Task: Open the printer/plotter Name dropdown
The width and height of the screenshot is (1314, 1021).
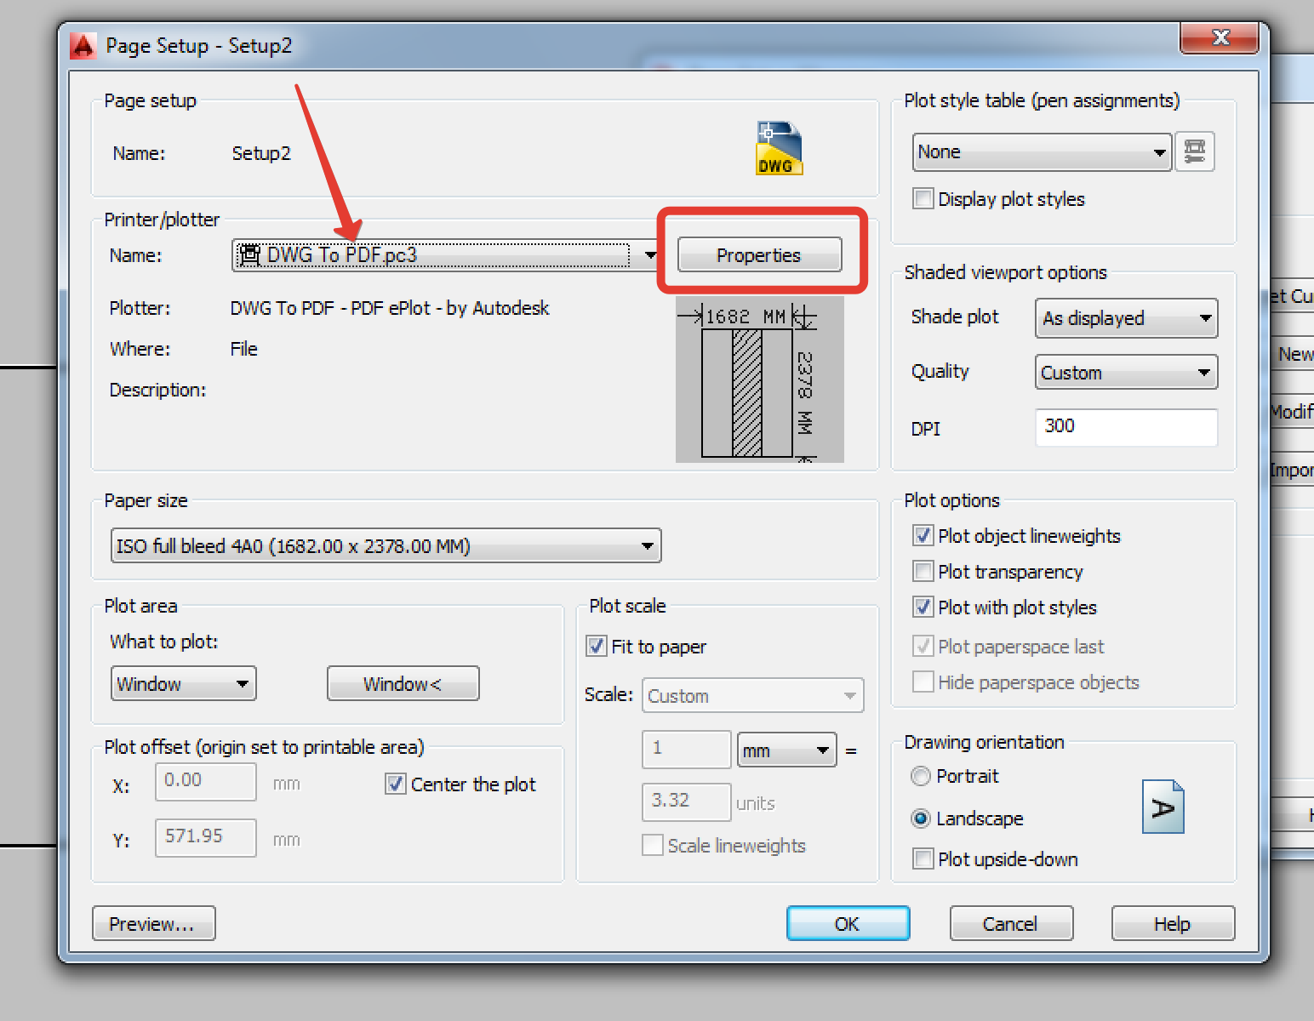Action: coord(446,255)
